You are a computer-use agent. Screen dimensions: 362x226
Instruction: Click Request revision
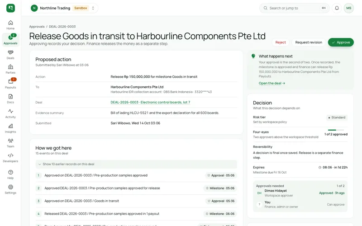(x=309, y=42)
